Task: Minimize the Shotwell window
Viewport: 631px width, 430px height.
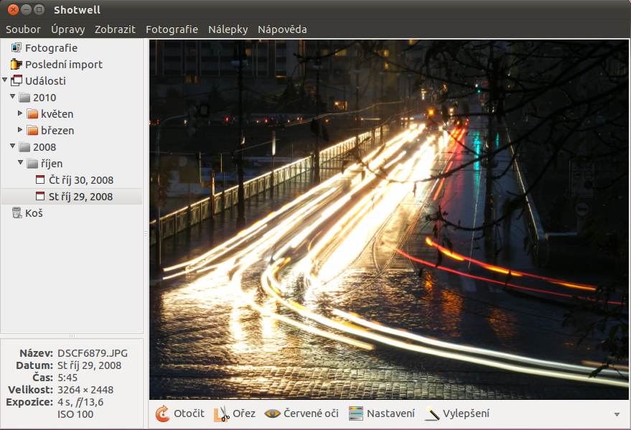Action: [26, 9]
